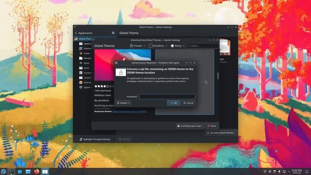
Task: Close the Download New Global Themes dialog
Action: coord(211,126)
